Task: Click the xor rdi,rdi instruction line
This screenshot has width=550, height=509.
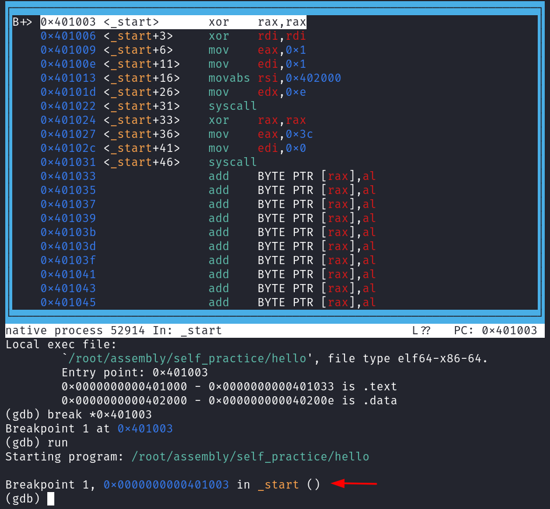Action: [257, 36]
